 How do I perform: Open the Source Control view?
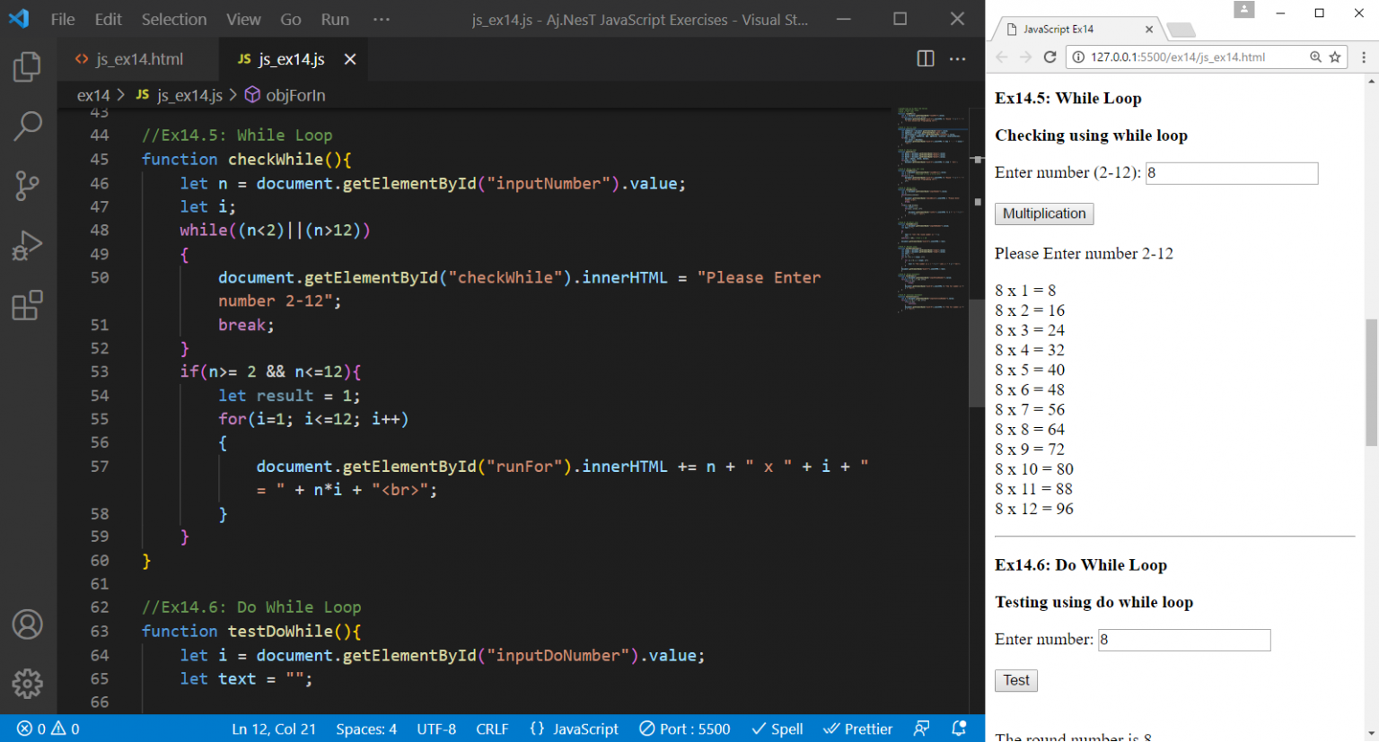point(27,186)
